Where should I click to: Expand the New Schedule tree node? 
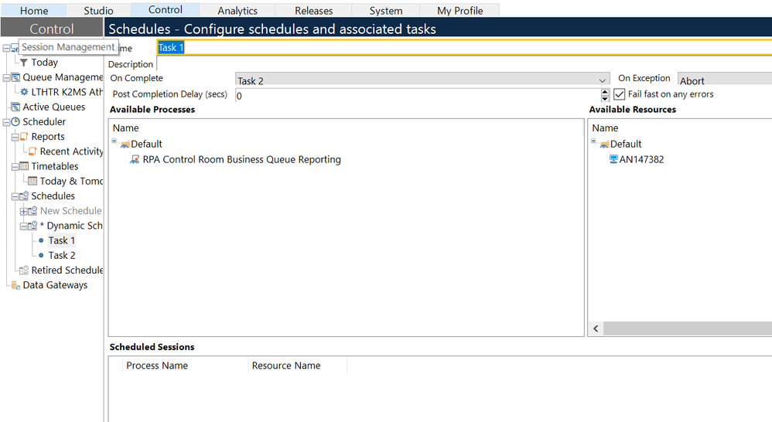pyautogui.click(x=23, y=212)
